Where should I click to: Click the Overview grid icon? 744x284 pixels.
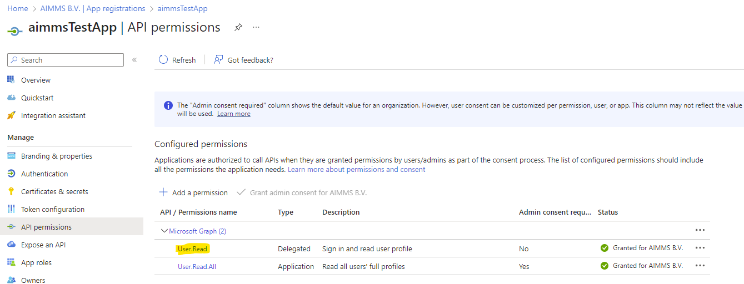pyautogui.click(x=11, y=80)
